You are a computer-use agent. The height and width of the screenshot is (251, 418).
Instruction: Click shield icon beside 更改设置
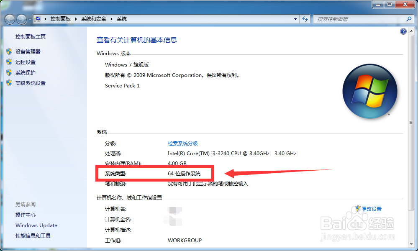[x=358, y=209]
